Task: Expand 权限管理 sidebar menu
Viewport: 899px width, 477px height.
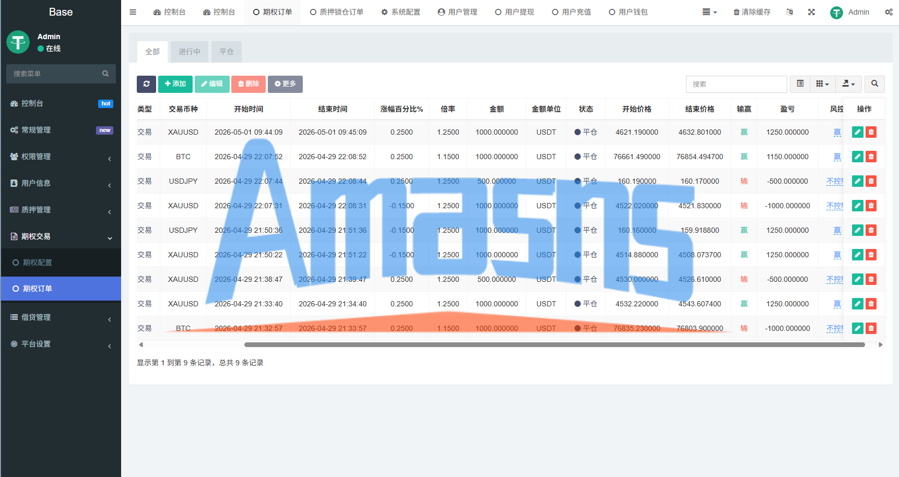Action: click(x=61, y=157)
